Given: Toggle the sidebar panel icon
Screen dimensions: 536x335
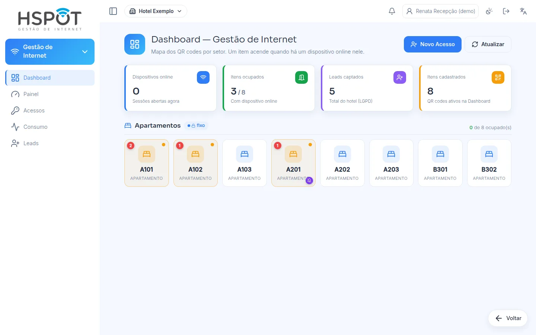Looking at the screenshot, I should pos(113,11).
